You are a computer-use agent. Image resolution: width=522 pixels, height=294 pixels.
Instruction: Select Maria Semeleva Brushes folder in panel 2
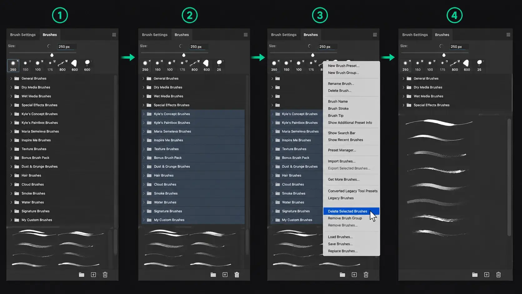[193, 132]
